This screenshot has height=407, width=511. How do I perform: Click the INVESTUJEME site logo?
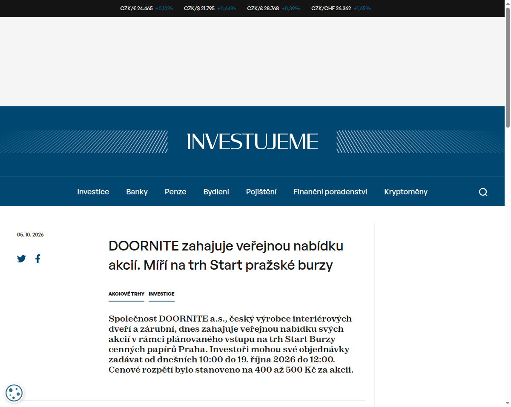pos(252,141)
